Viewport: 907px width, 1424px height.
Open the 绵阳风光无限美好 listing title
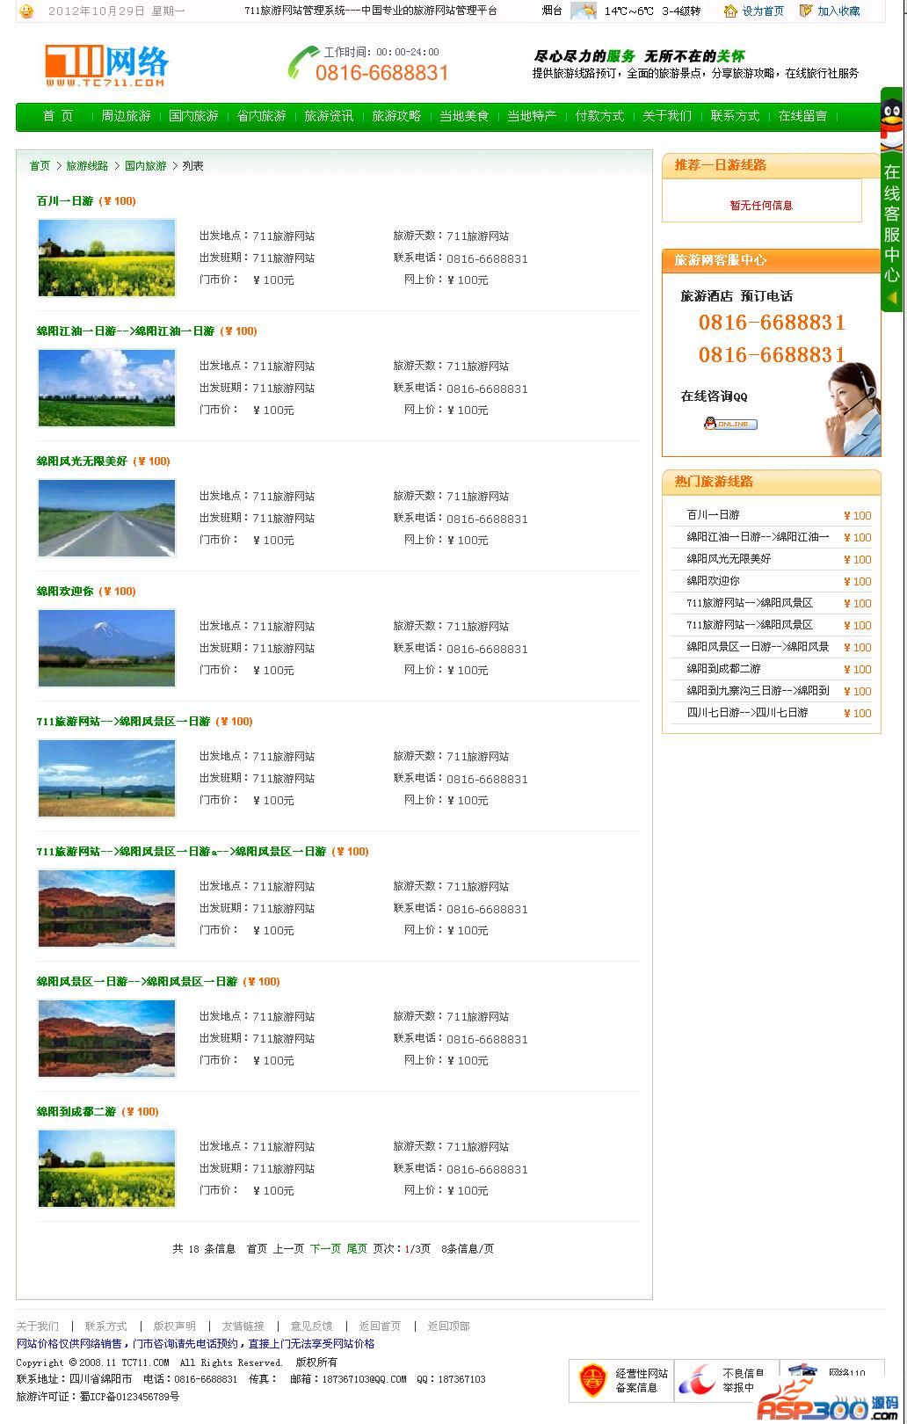tap(82, 461)
